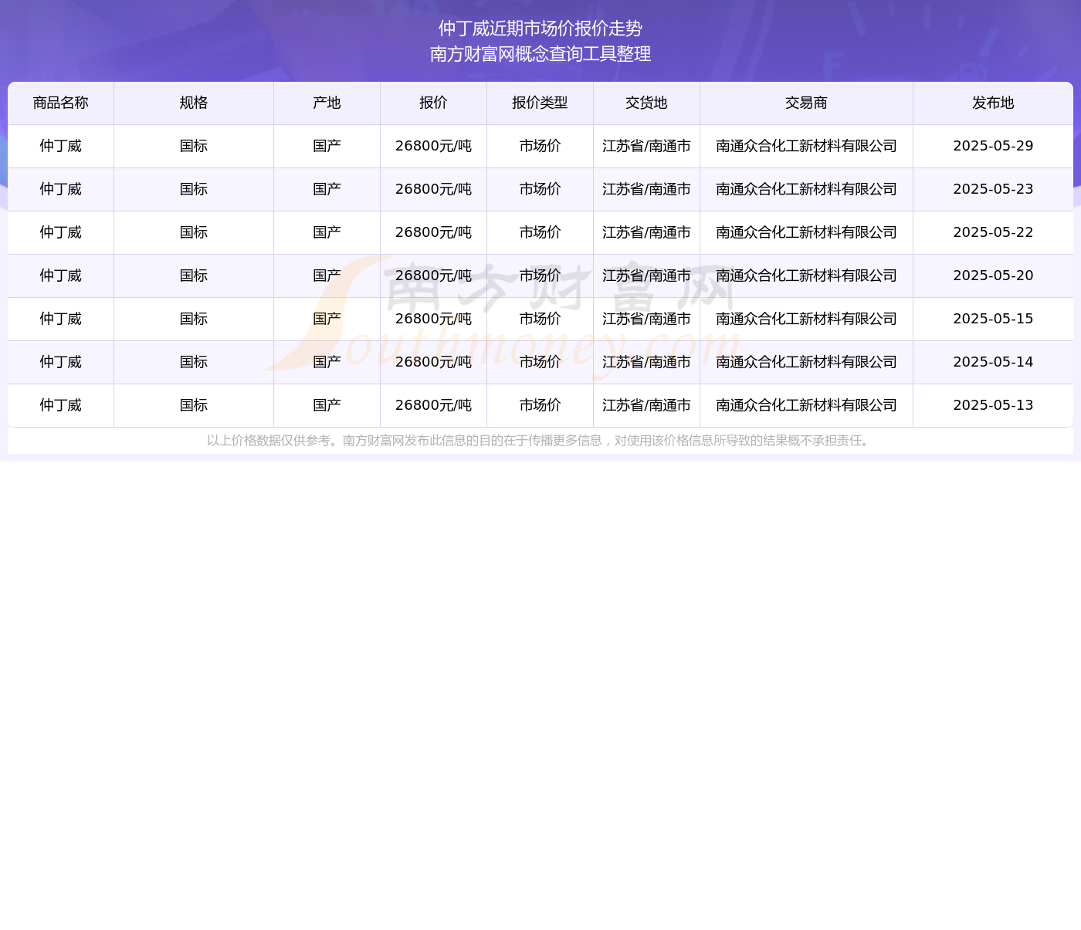1081x930 pixels.
Task: Select the date cell 2025-05-13
Action: (993, 405)
